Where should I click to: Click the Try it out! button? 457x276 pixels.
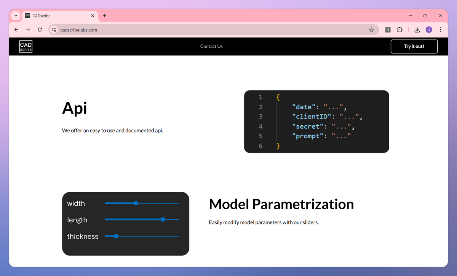point(414,46)
